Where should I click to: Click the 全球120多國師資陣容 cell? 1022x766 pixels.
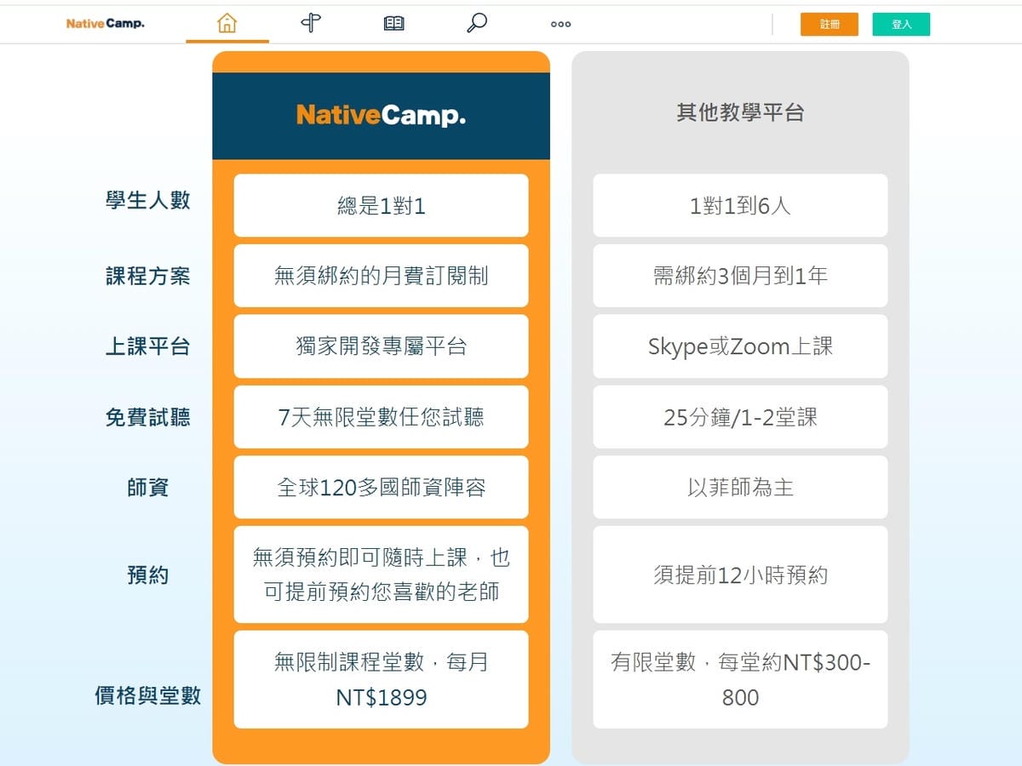pyautogui.click(x=381, y=487)
